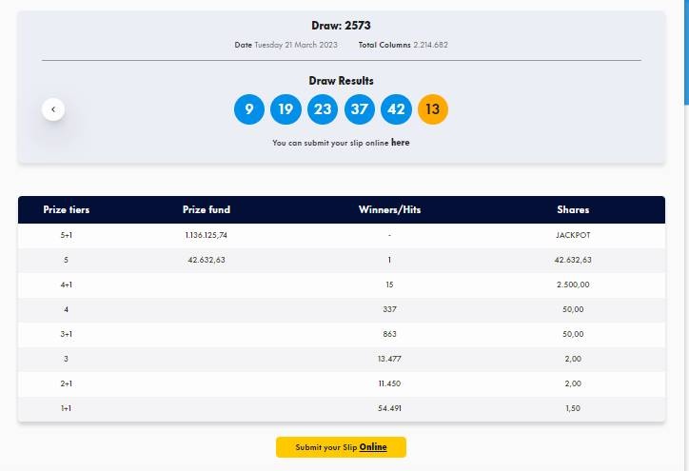Image resolution: width=689 pixels, height=471 pixels.
Task: Click the Draw: 2573 heading
Action: coord(341,25)
